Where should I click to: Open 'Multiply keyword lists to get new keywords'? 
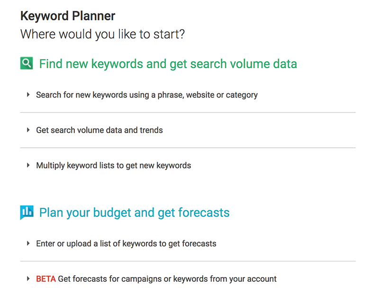[x=114, y=166]
